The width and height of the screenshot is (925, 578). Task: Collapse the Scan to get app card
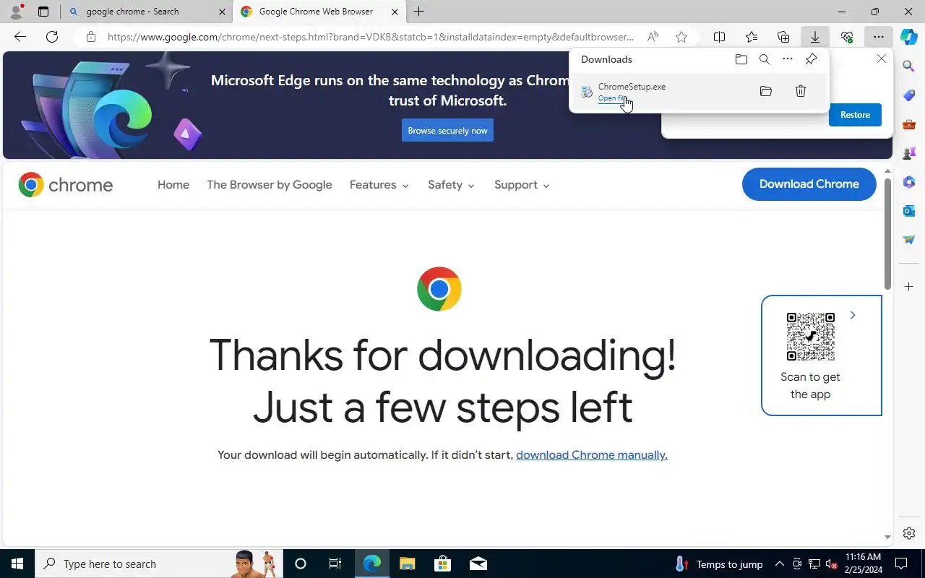[x=853, y=315]
